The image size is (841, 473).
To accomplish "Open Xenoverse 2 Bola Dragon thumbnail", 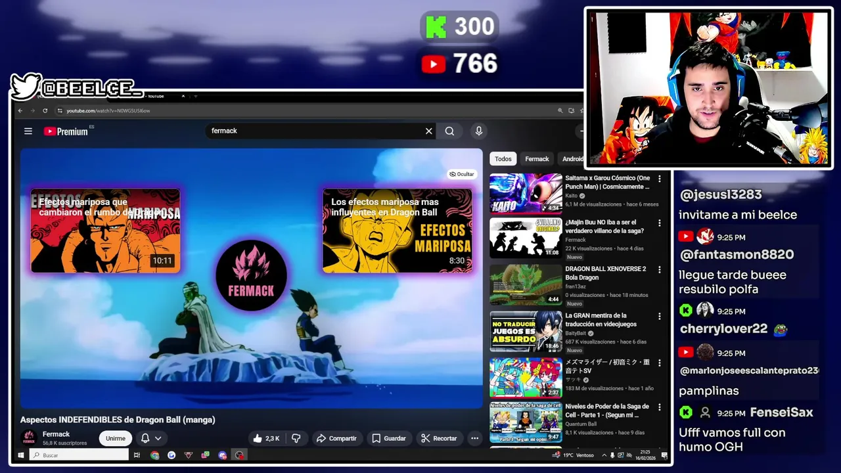I will [x=526, y=284].
